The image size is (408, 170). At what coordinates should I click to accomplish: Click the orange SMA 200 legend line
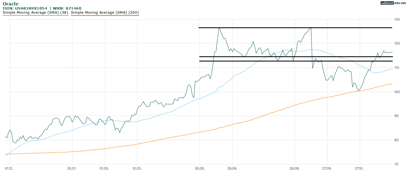click(x=105, y=16)
